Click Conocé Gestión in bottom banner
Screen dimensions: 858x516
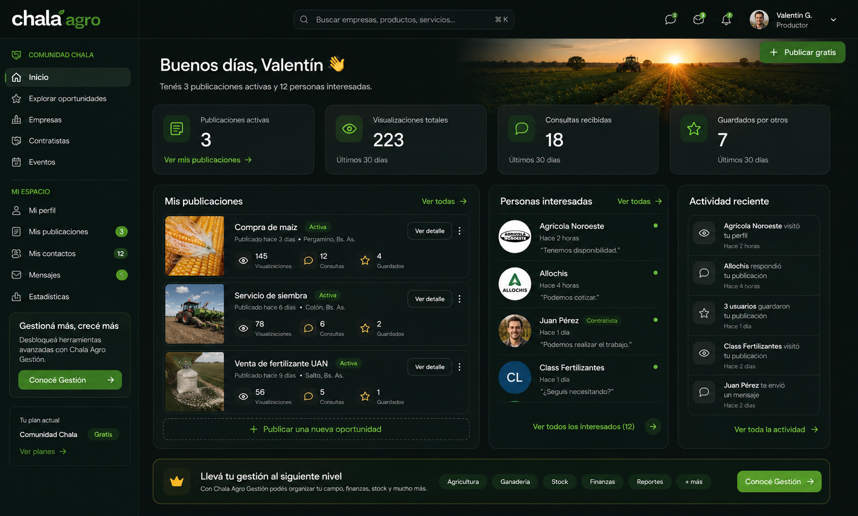(779, 482)
